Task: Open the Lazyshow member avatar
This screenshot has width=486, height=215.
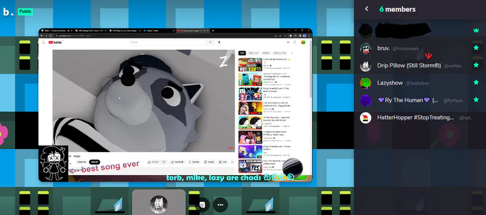Action: pos(366,83)
